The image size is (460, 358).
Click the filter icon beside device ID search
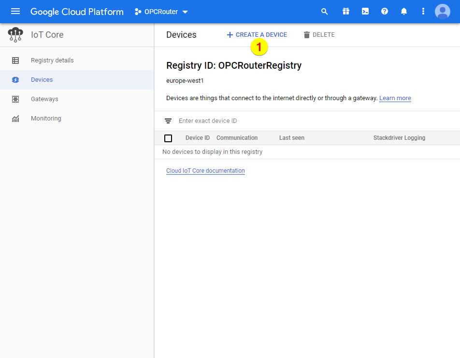(168, 120)
